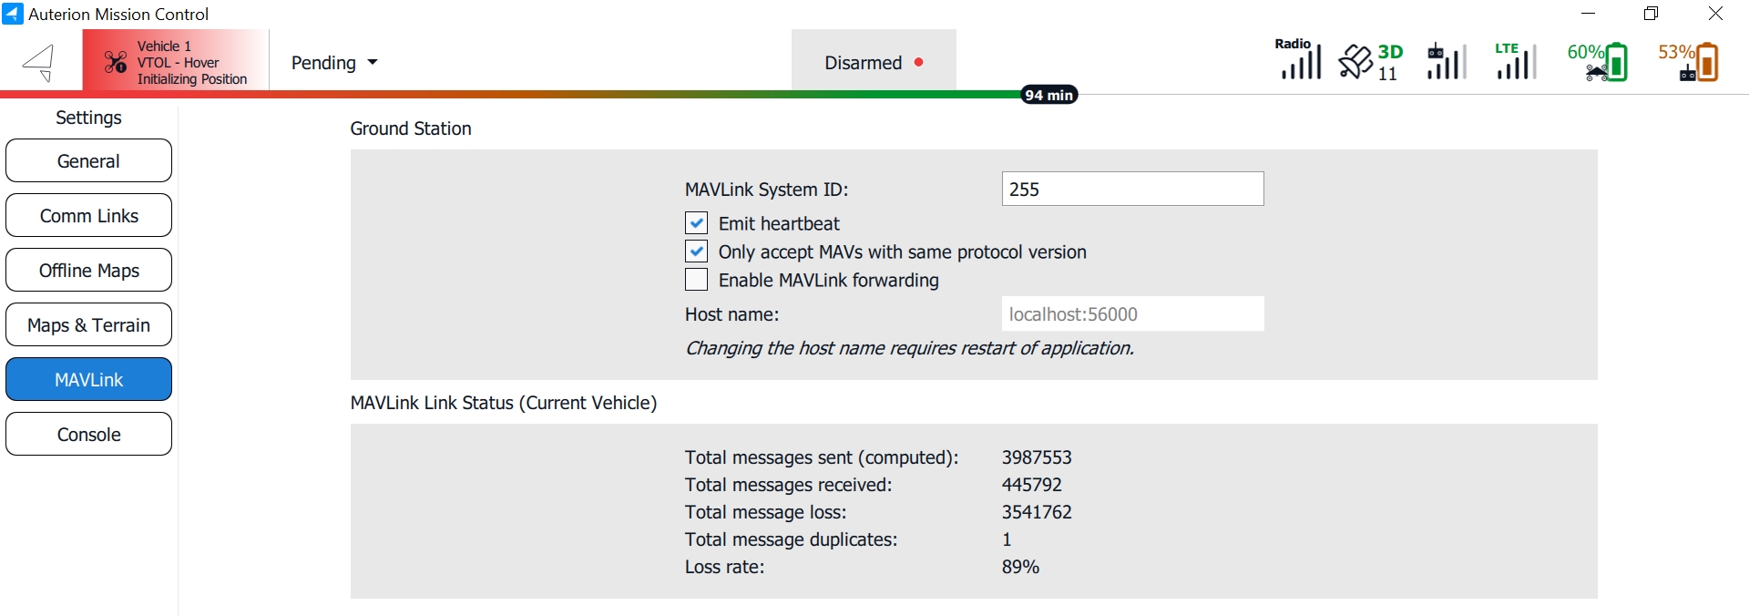Select the Maps & Terrain settings

click(88, 325)
